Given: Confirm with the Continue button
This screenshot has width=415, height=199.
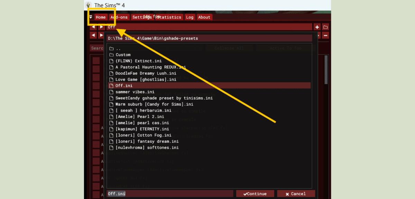Looking at the screenshot, I should (255, 194).
